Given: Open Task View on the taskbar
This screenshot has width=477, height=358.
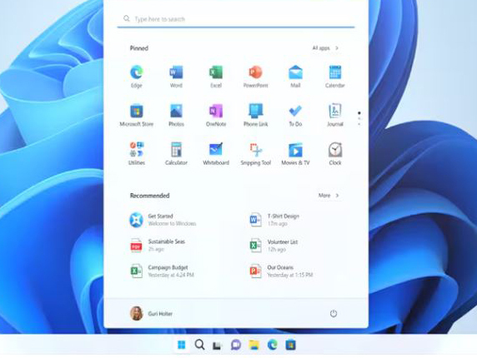Looking at the screenshot, I should pos(217,345).
